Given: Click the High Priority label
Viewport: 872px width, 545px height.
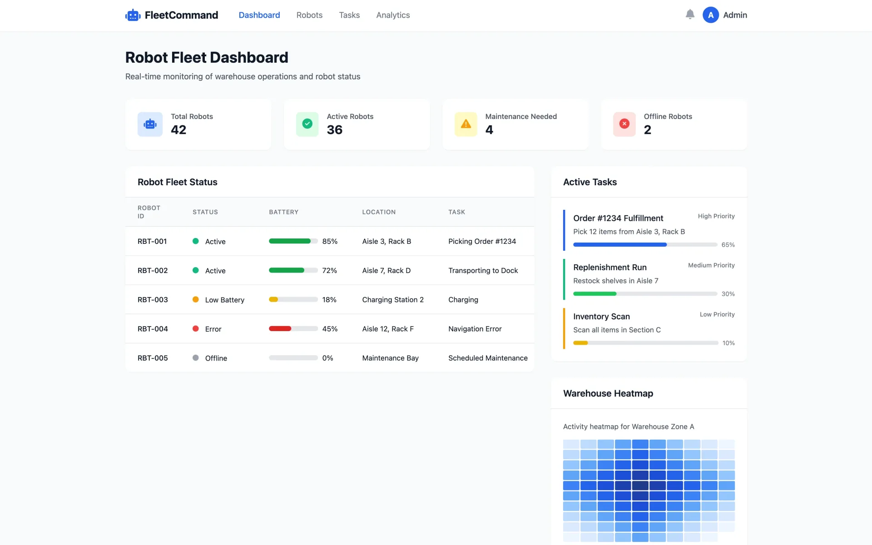Looking at the screenshot, I should click(716, 216).
